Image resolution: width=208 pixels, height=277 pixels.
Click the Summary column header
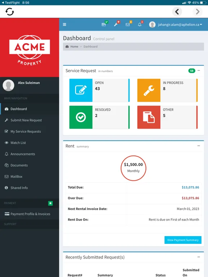pos(105,275)
